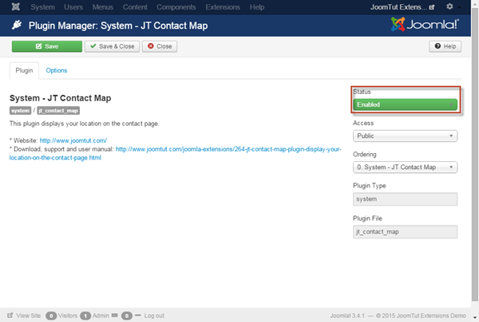Open the Extensions menu
The height and width of the screenshot is (322, 479).
coord(223,7)
